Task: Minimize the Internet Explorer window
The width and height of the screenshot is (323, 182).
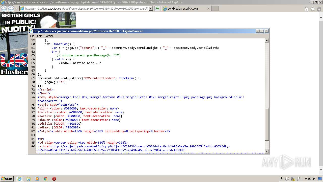Action: 312,2
